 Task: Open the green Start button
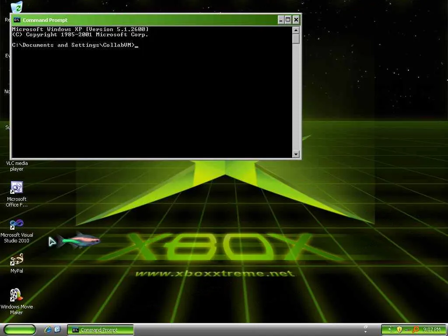point(20,330)
